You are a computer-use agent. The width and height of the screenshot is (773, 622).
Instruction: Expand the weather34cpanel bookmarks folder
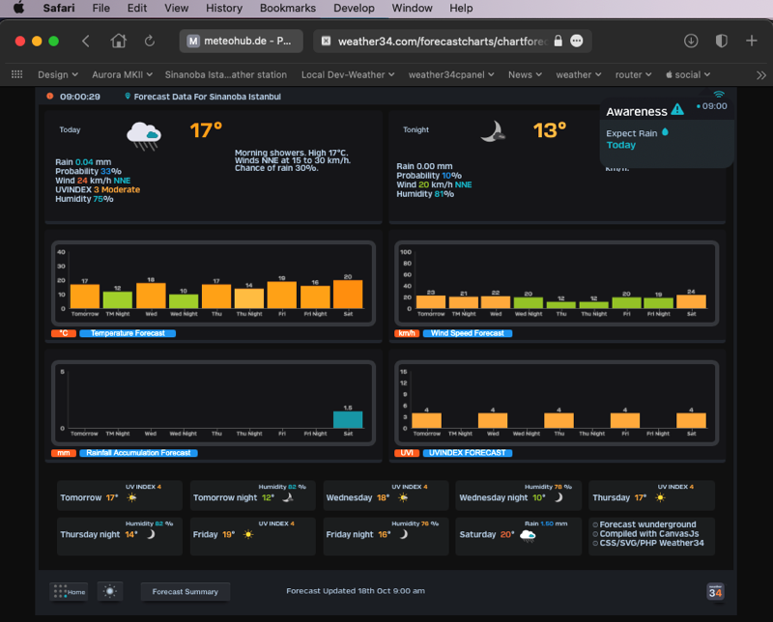tap(451, 75)
